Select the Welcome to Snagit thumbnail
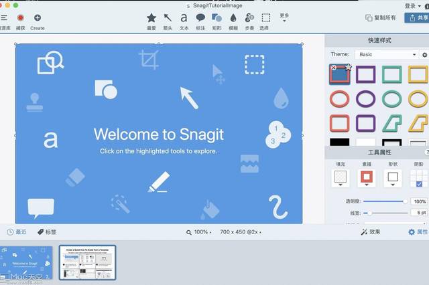This screenshot has height=285, width=429. pos(26,263)
